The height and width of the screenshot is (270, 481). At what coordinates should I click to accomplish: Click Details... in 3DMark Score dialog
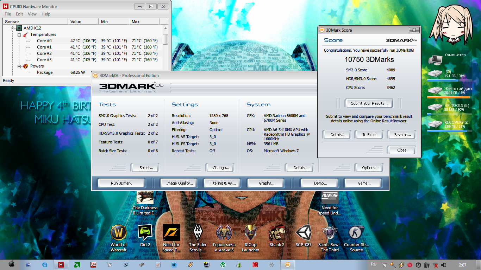point(338,135)
